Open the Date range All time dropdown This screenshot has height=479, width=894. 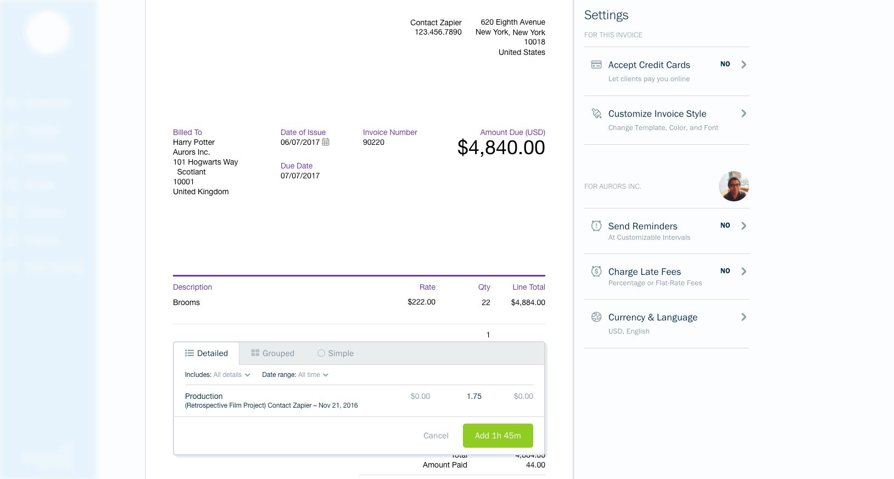(312, 375)
